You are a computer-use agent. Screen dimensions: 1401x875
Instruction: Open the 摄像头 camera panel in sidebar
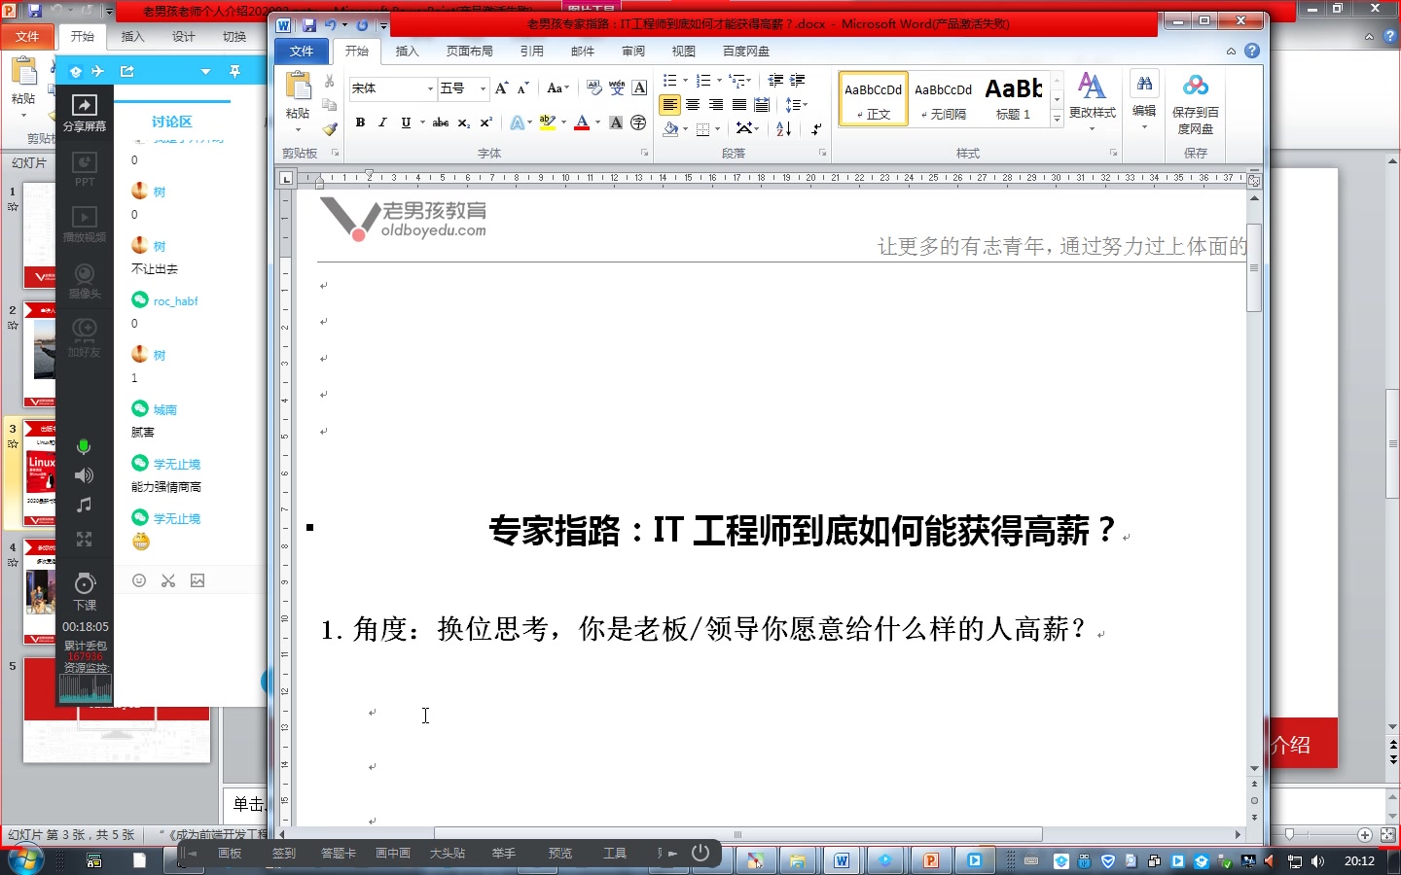(84, 279)
